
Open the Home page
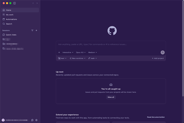[20, 10]
